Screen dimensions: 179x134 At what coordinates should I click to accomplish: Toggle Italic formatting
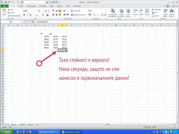point(27,15)
